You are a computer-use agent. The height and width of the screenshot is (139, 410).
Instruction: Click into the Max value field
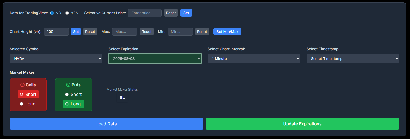click(x=125, y=32)
